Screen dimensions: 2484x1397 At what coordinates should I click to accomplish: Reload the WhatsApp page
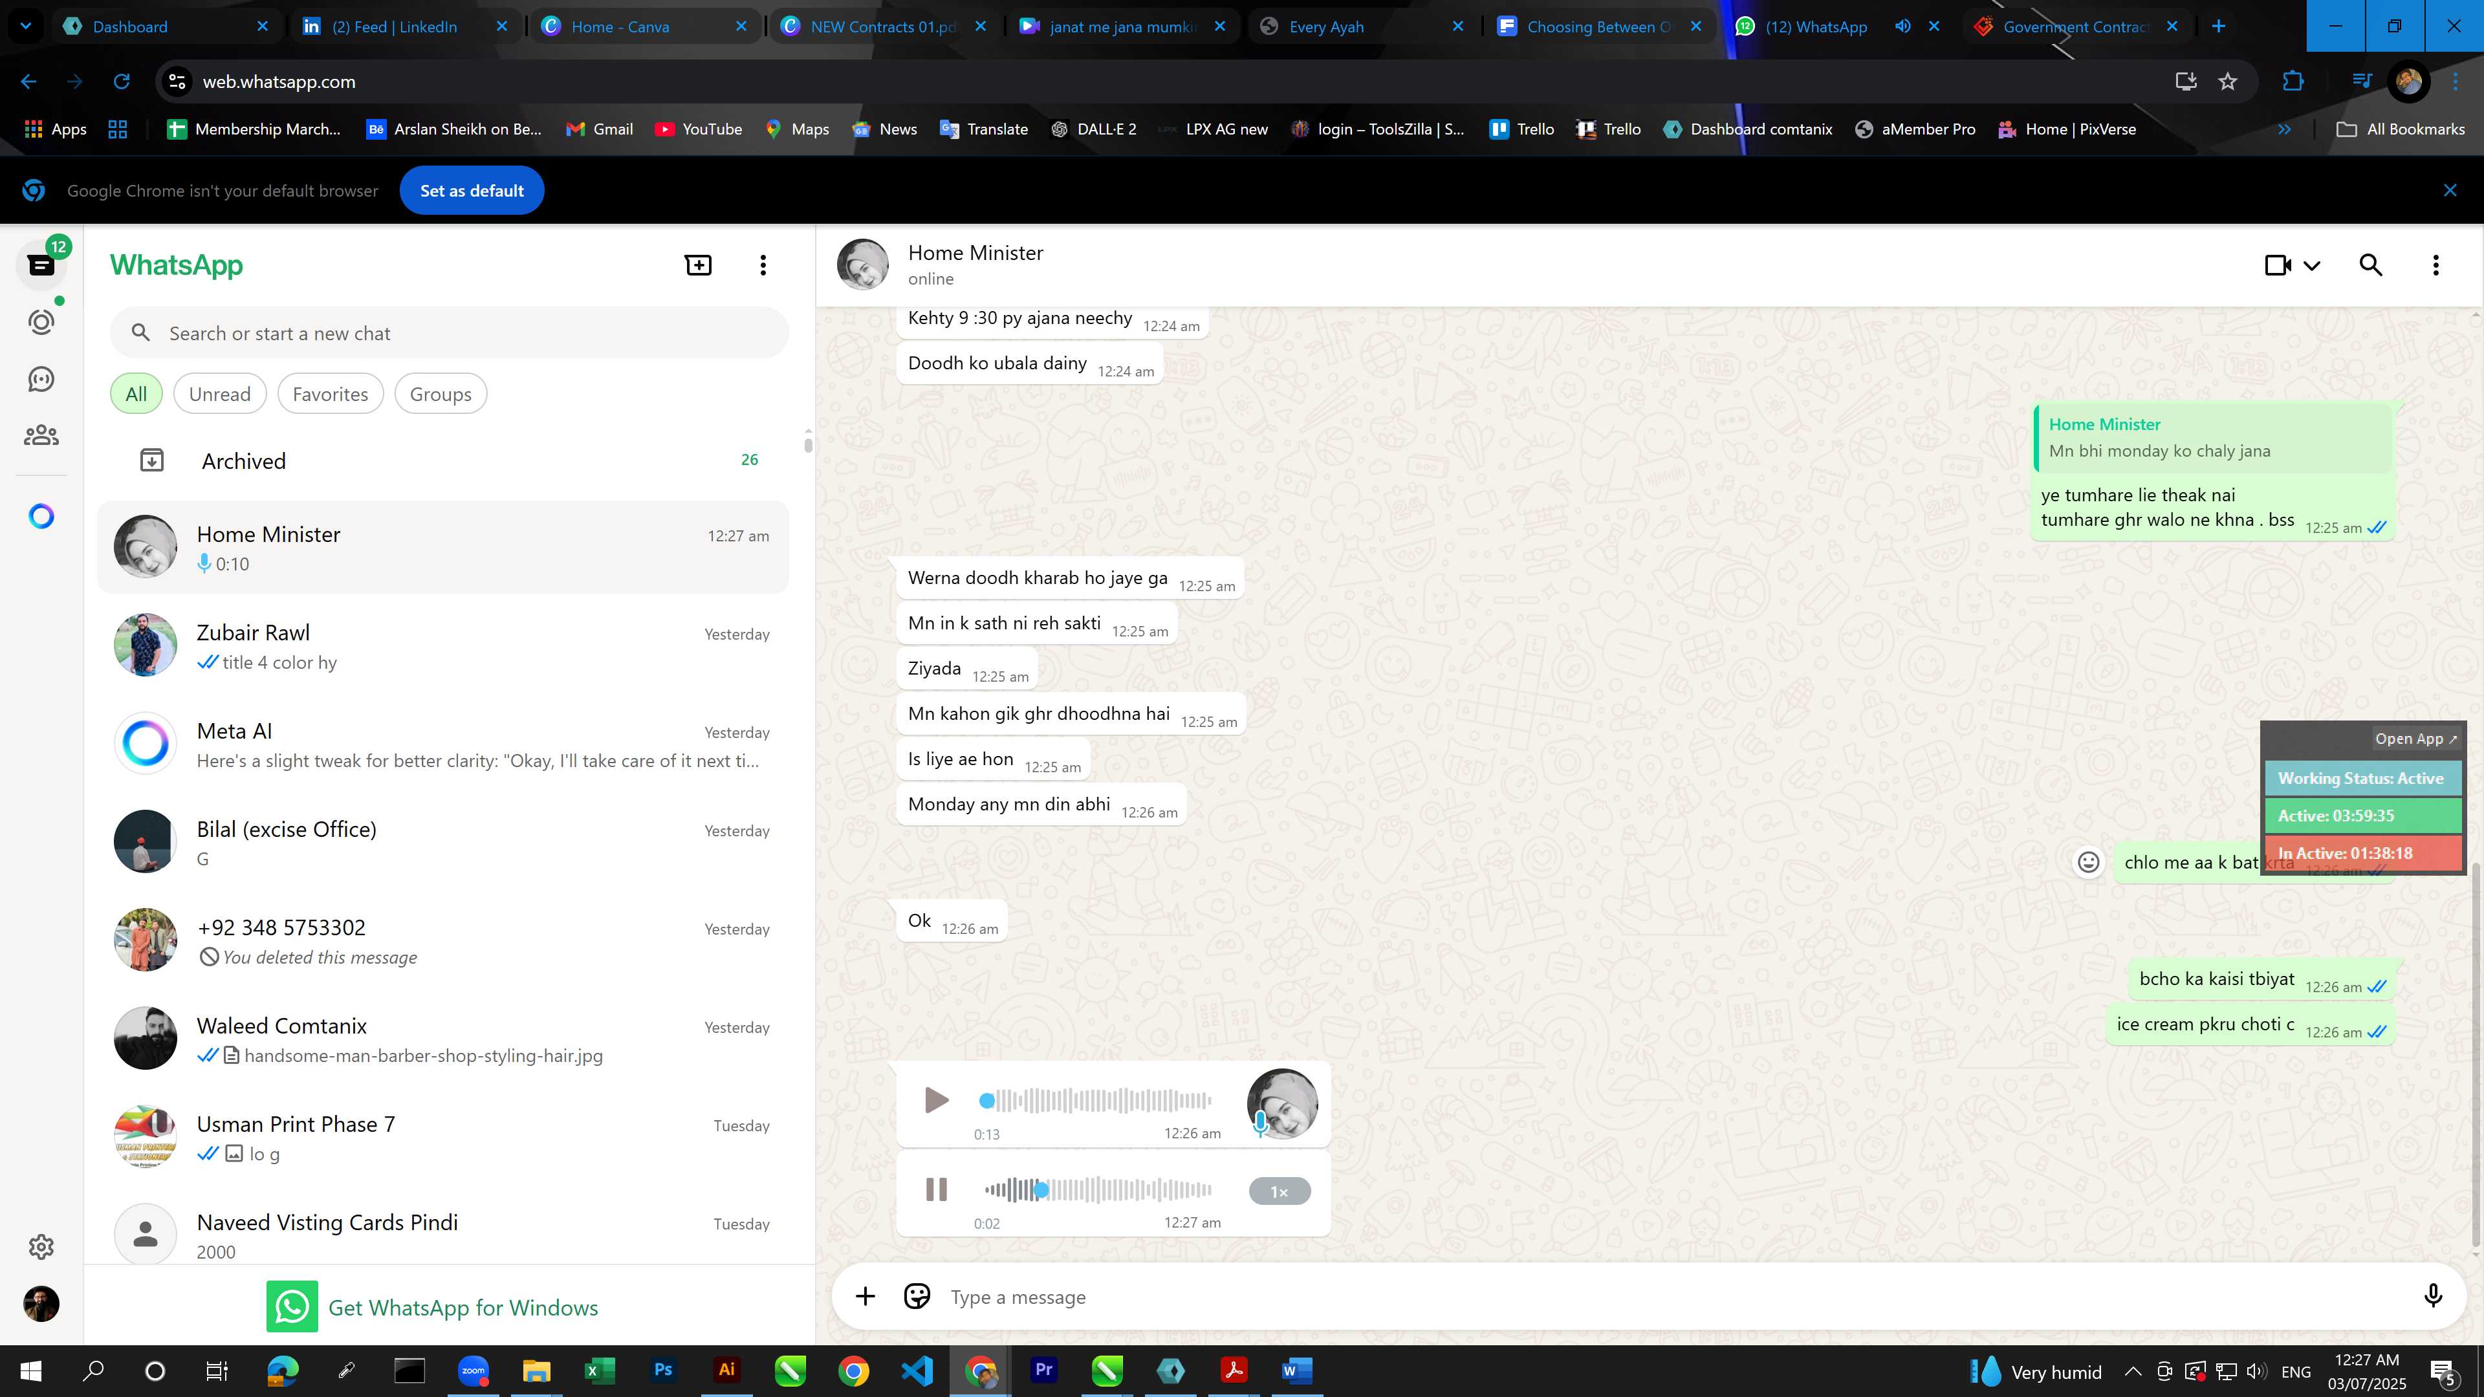tap(122, 82)
